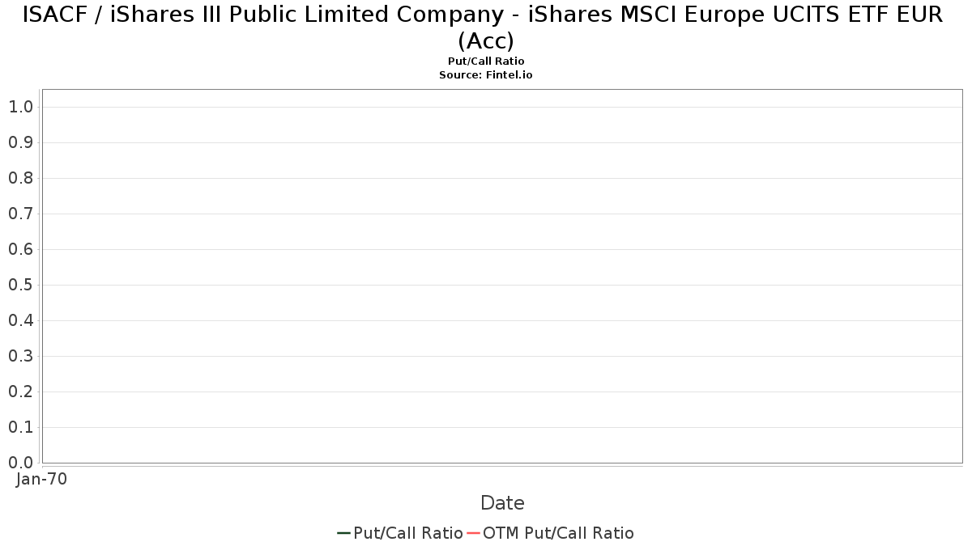The width and height of the screenshot is (972, 546).
Task: Toggle the OTM Put/Call Ratio legend label
Action: 558,533
